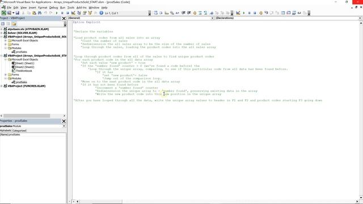The height and width of the screenshot is (204, 363).
Task: Toggle Folders icon in Project pane
Action: 14,24
